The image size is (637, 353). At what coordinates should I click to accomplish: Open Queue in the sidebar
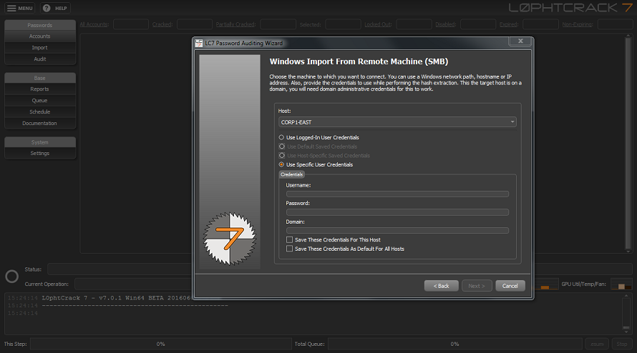pos(40,100)
